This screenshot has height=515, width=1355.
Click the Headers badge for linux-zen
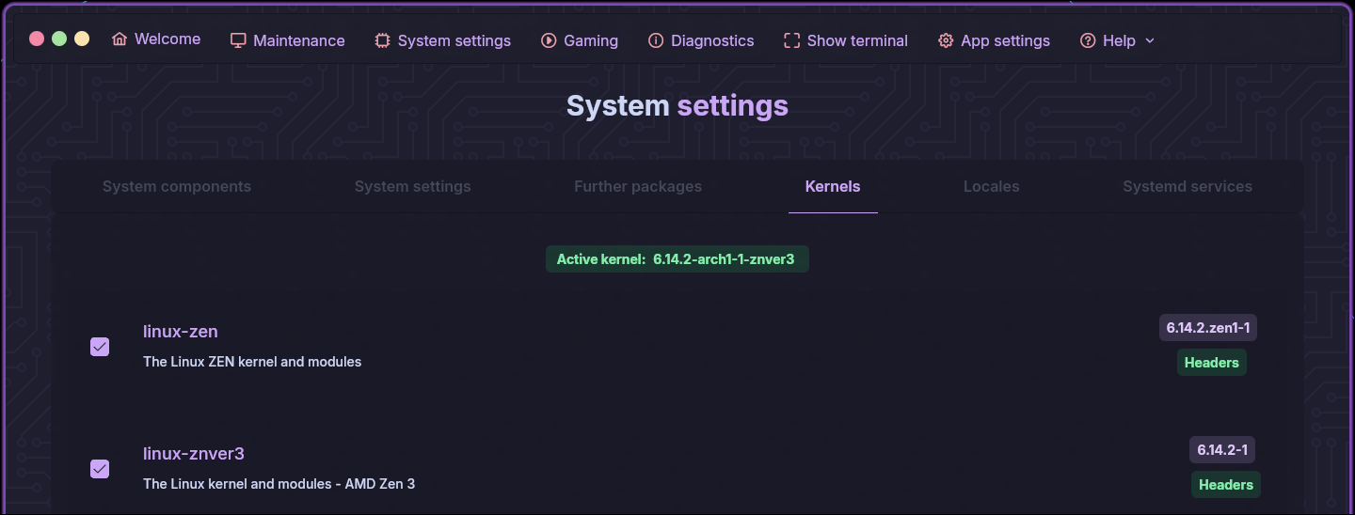pos(1212,363)
